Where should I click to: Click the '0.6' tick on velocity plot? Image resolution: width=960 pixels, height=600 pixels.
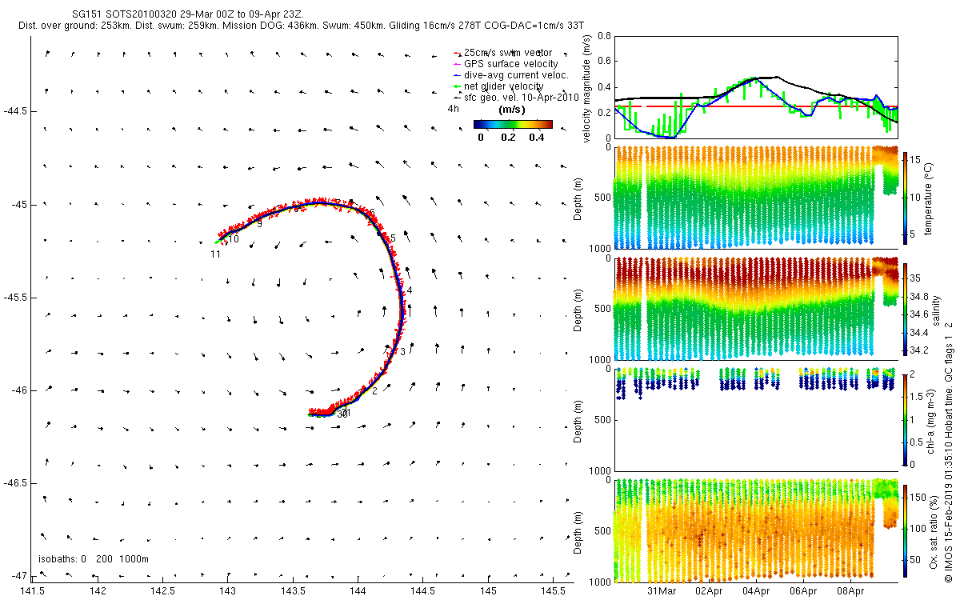604,62
